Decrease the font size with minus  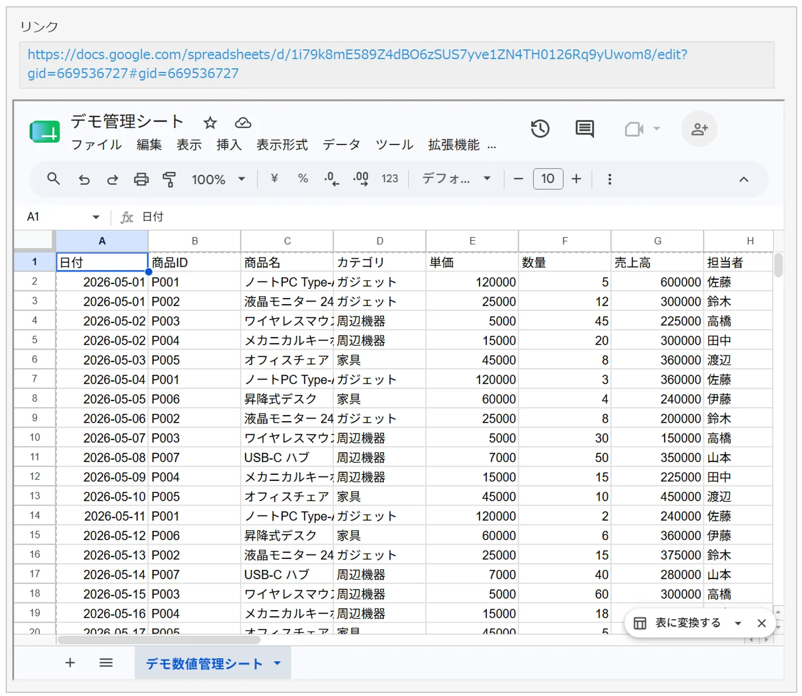pos(518,179)
